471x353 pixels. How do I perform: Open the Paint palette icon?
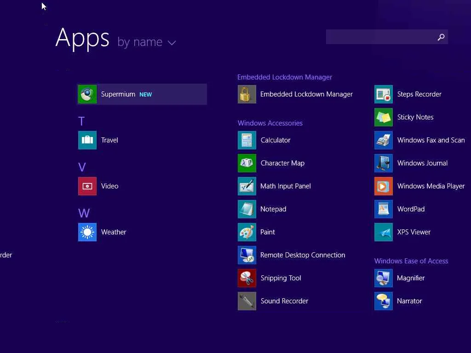point(247,232)
